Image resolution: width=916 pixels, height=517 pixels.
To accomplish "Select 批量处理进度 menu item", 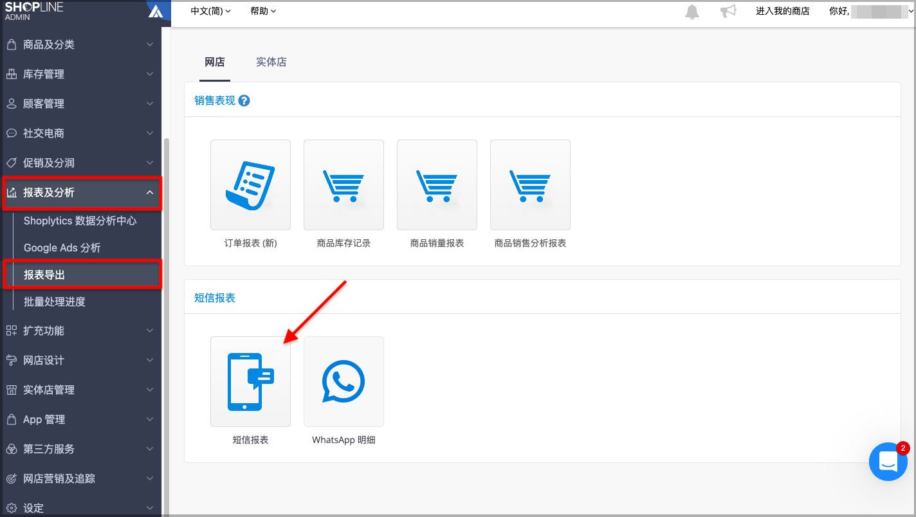I will pos(55,302).
